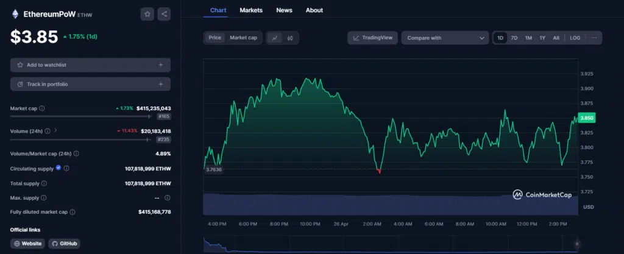Viewport: 624px width, 254px height.
Task: Switch to the candlestick chart icon
Action: coord(290,38)
